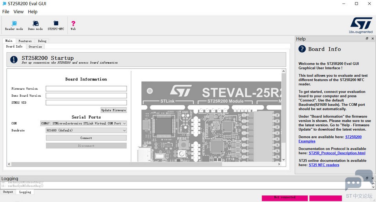Viewport: 376px width, 202px height.
Task: Click the Logging panel scroll down arrow
Action: point(373,187)
